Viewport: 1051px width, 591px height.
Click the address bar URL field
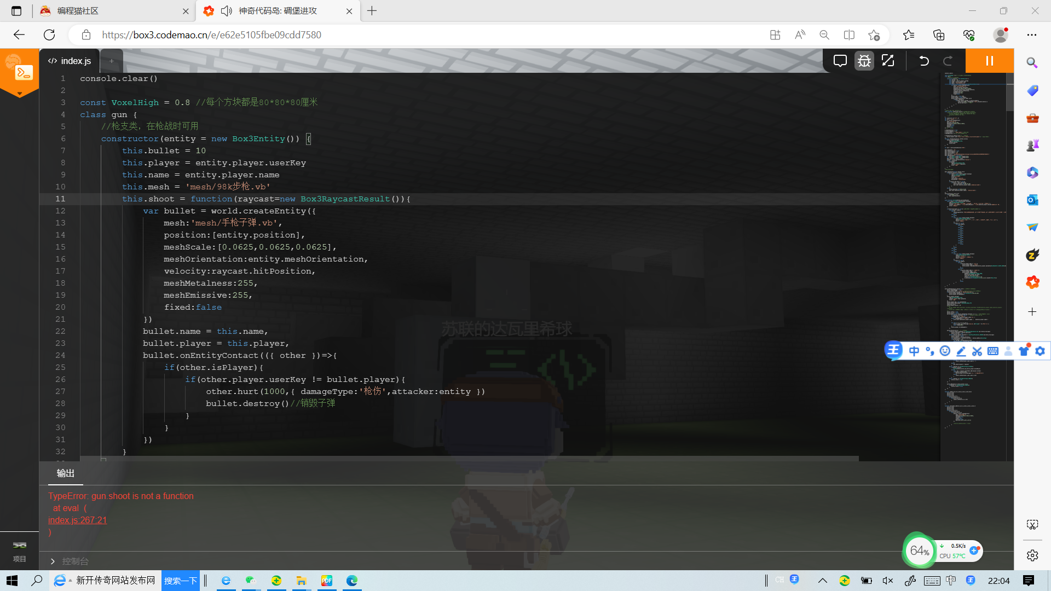pyautogui.click(x=427, y=35)
